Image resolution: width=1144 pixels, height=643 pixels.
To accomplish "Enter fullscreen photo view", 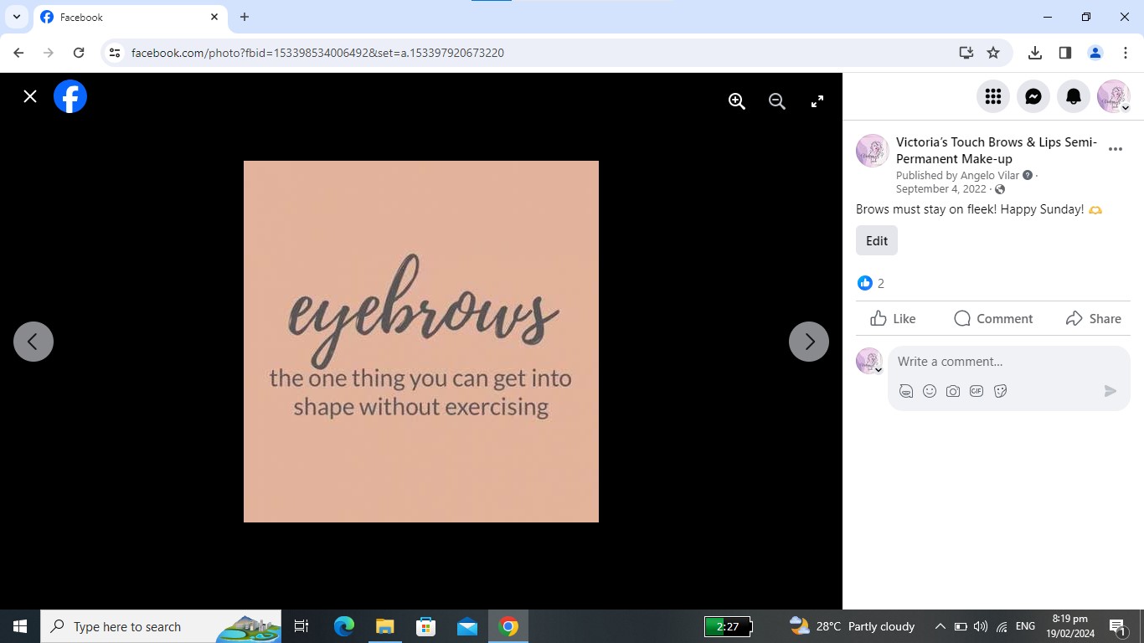I will pyautogui.click(x=817, y=101).
